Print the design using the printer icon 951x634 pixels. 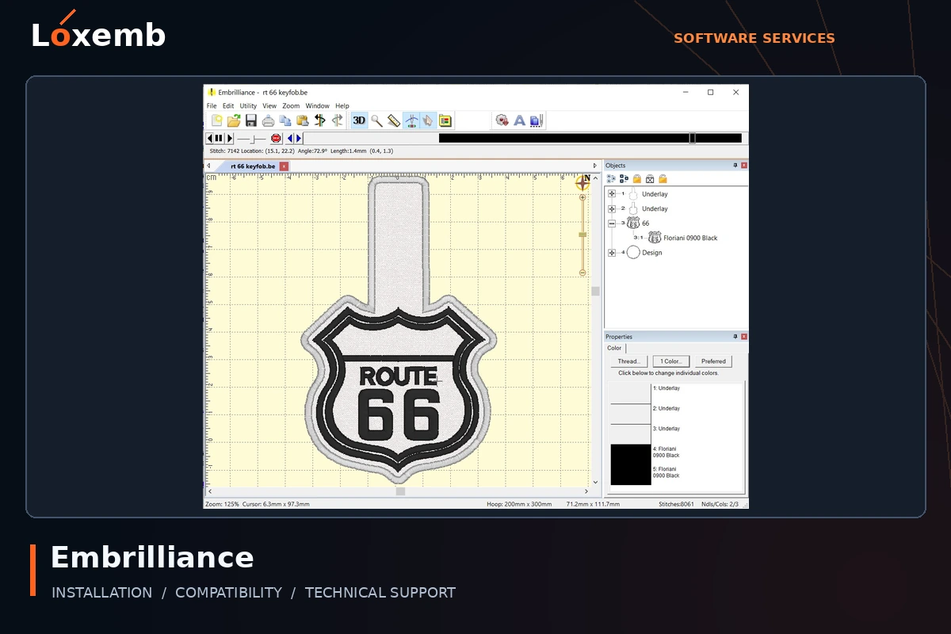click(269, 120)
